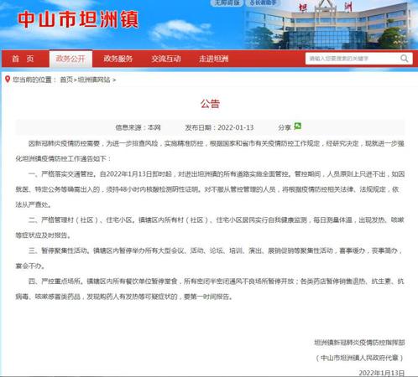Click the 分享 label
Screen dimensions: 418x377
click(285, 127)
